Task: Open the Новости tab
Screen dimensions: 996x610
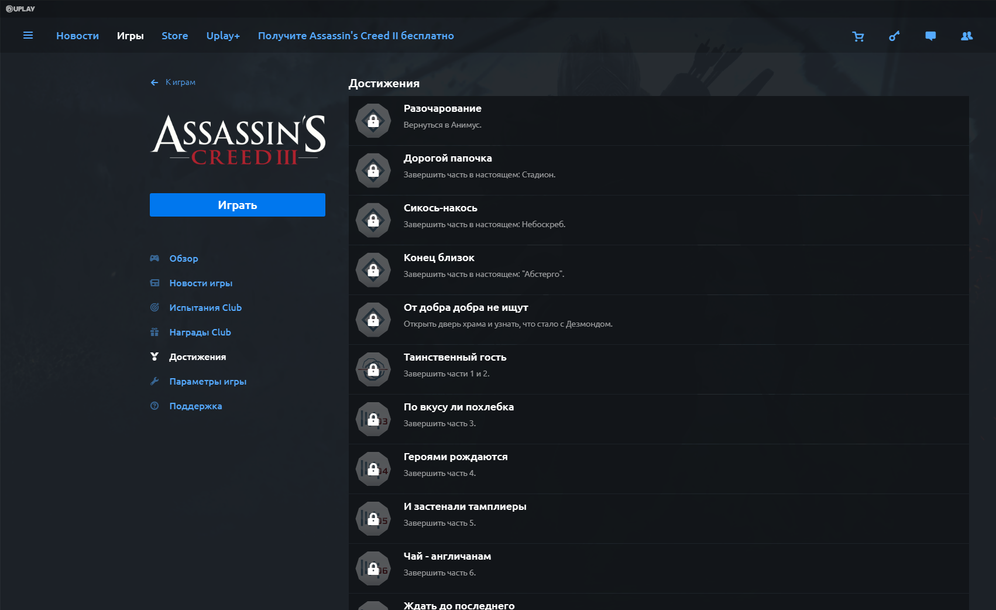Action: [77, 36]
